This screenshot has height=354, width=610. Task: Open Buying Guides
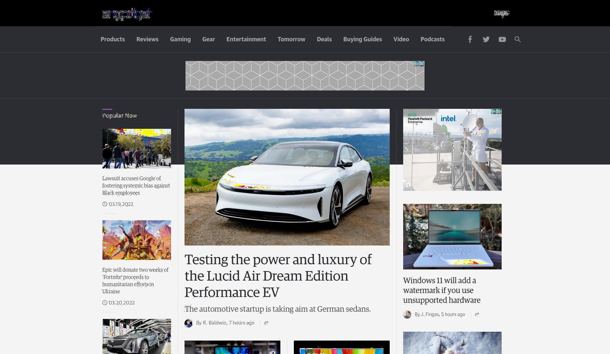(x=362, y=39)
